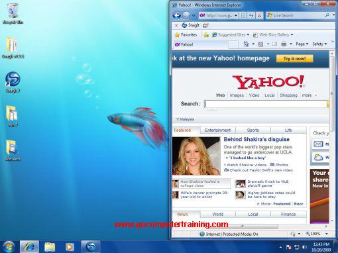Viewport: 338px width, 253px height.
Task: Show hidden tray icons arrow
Action: click(x=280, y=247)
